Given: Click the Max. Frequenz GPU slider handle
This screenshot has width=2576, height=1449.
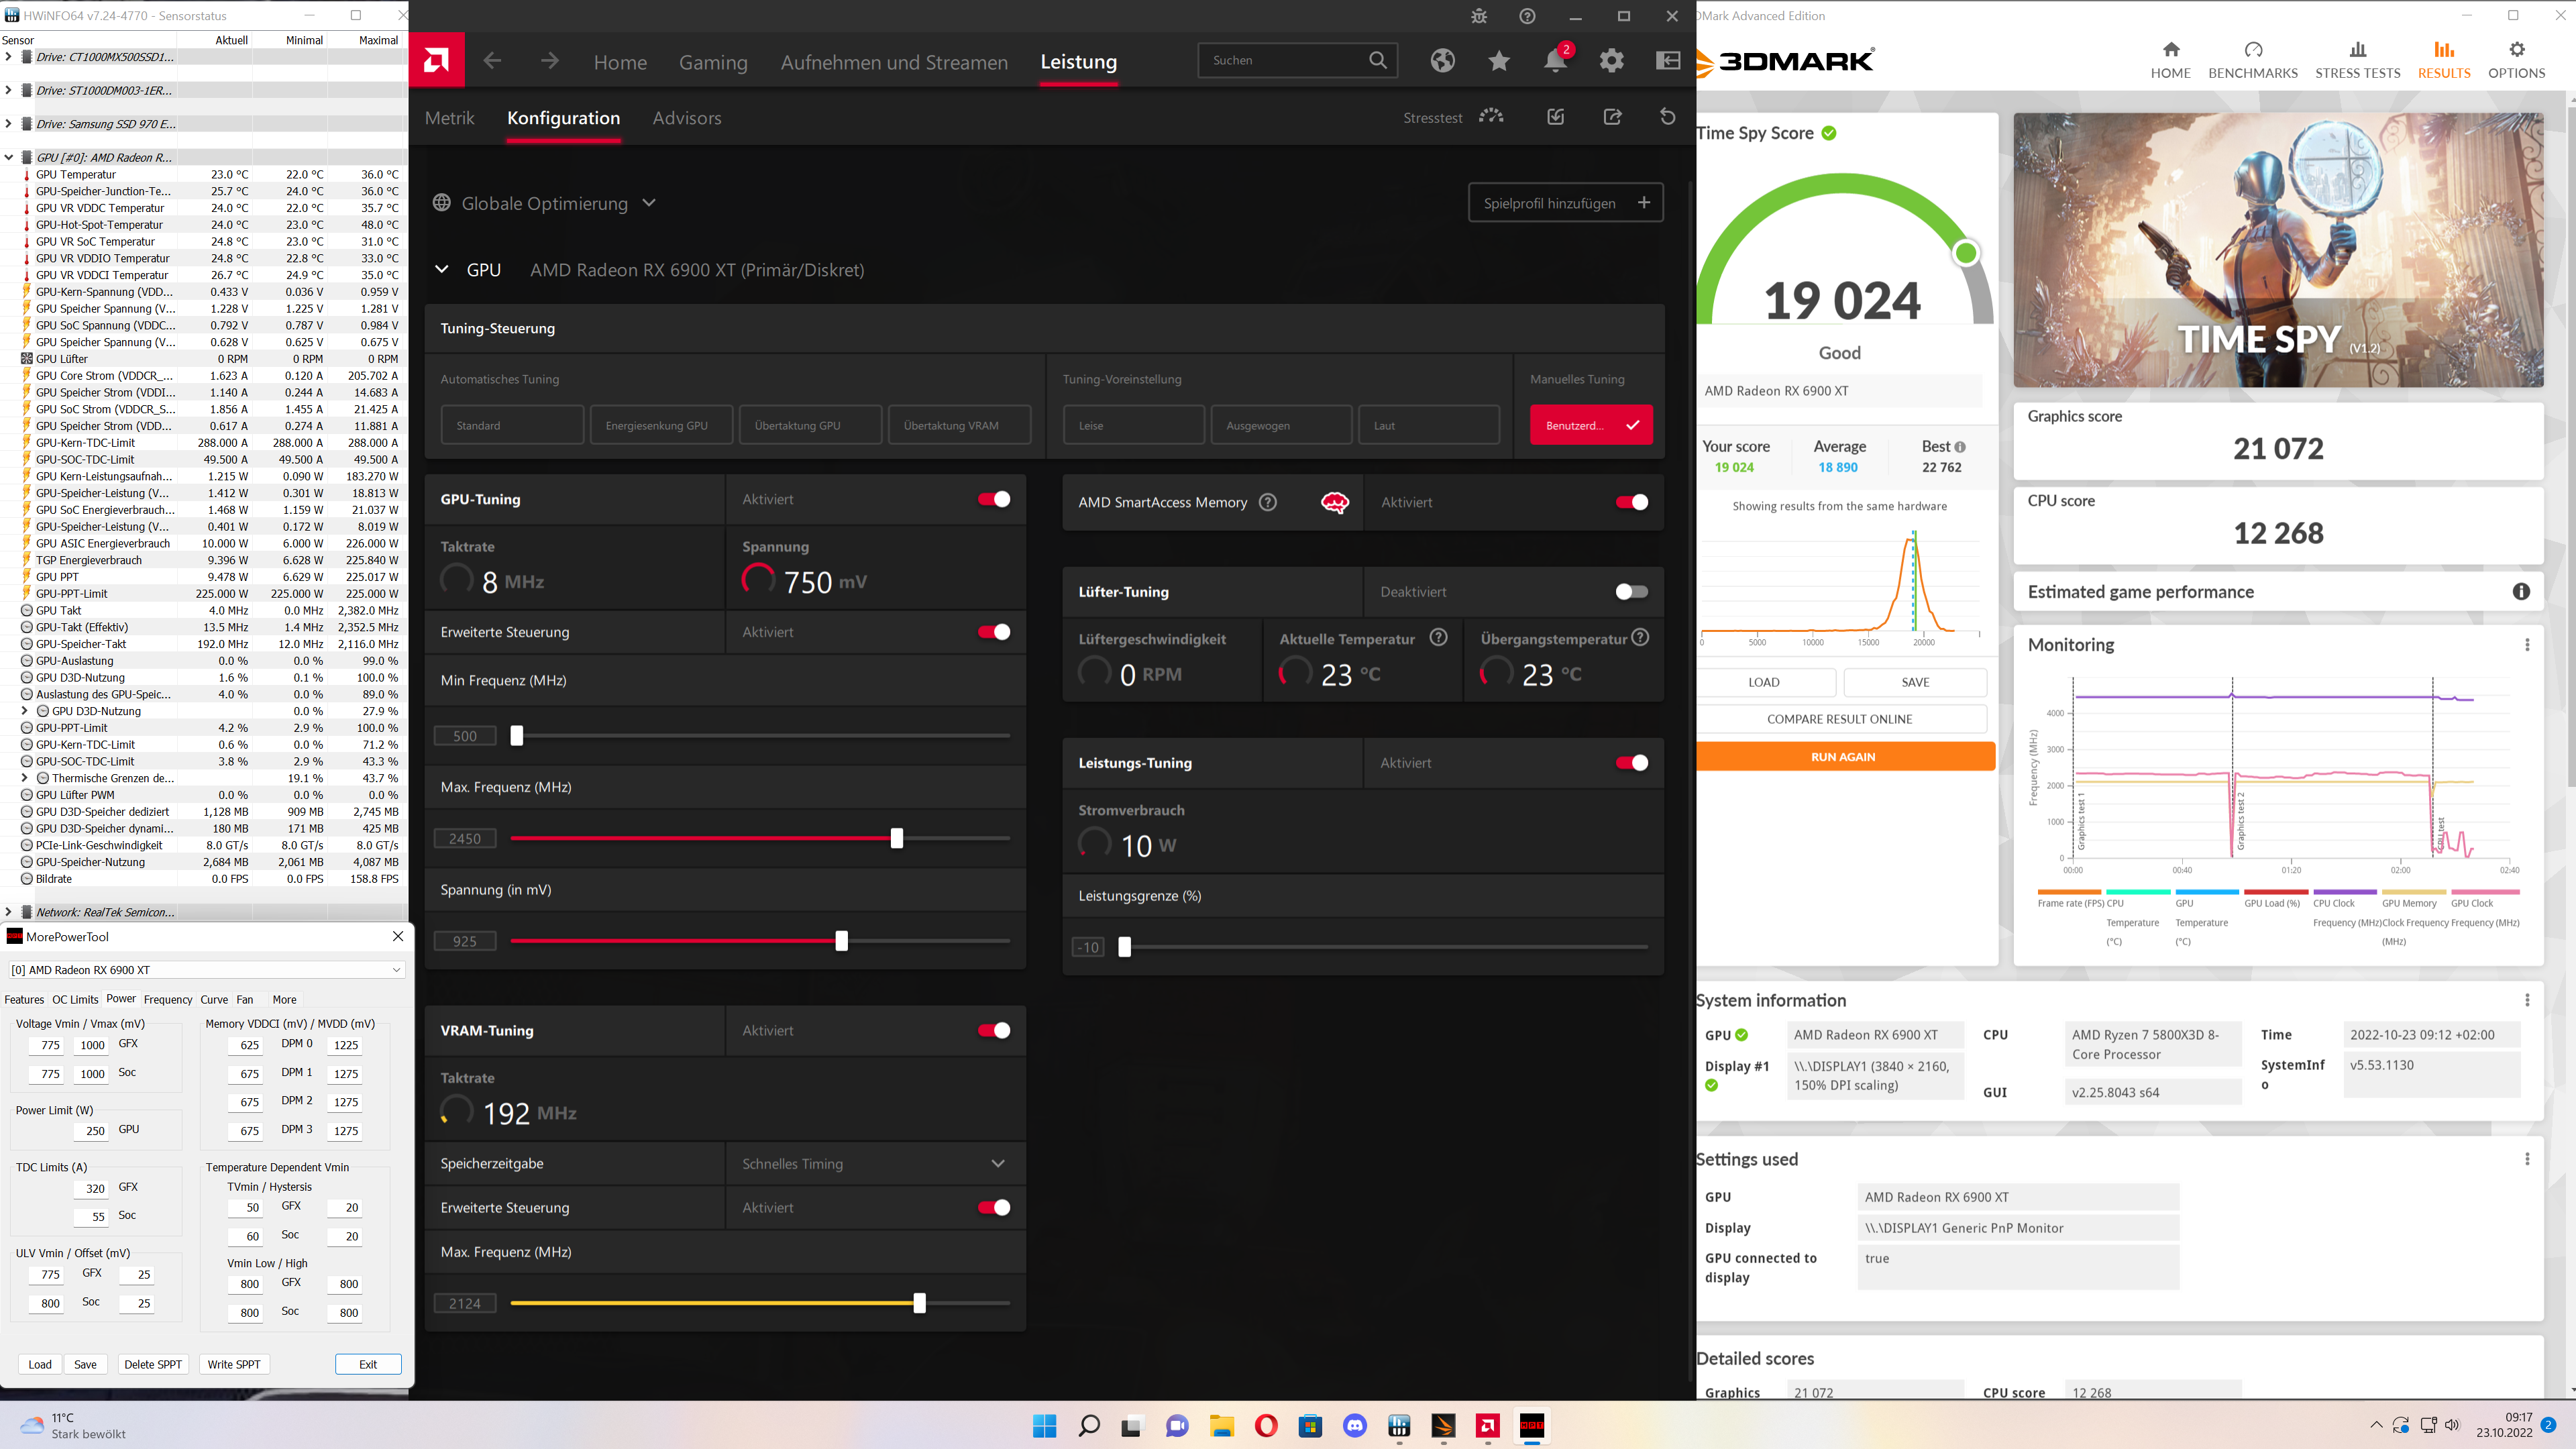Looking at the screenshot, I should 896,838.
